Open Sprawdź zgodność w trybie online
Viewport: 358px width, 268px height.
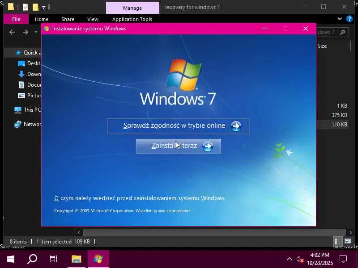(178, 126)
